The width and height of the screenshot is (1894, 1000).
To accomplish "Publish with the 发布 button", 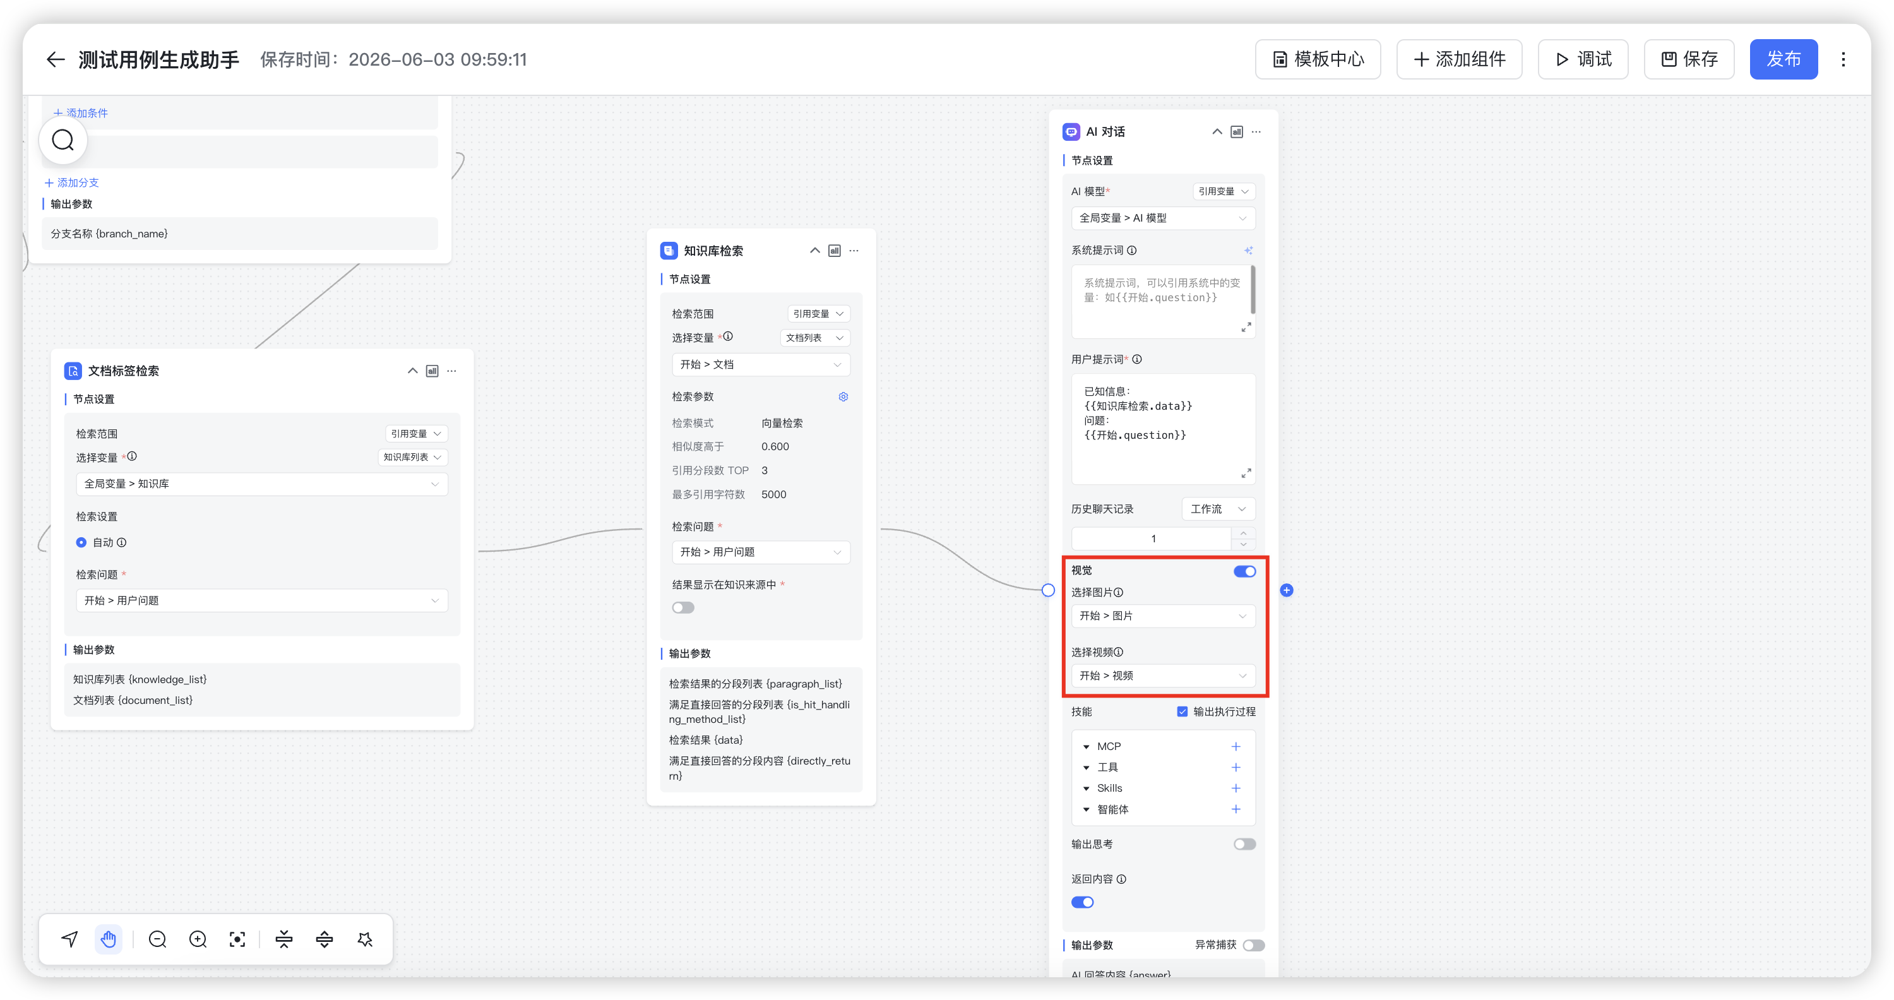I will tap(1784, 59).
